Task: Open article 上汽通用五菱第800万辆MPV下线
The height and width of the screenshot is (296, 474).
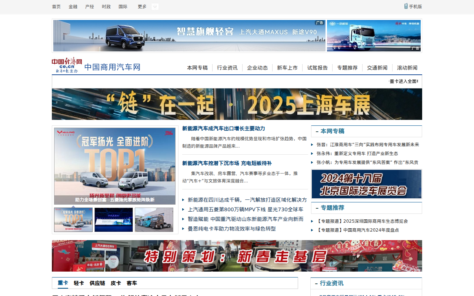Action: [246, 209]
